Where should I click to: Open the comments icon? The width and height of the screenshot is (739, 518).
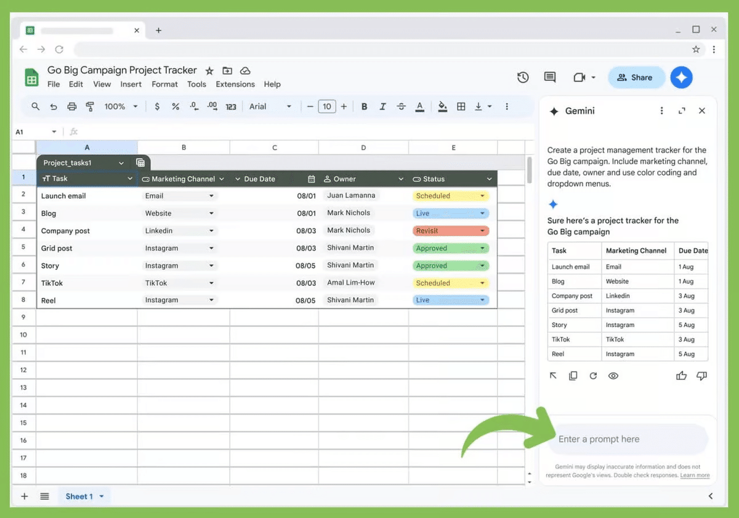pos(550,77)
